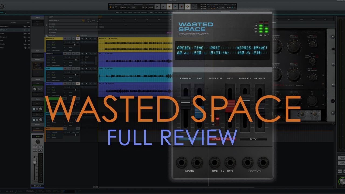Click the send level knob in the Sends section
The width and height of the screenshot is (345, 194).
(34, 89)
